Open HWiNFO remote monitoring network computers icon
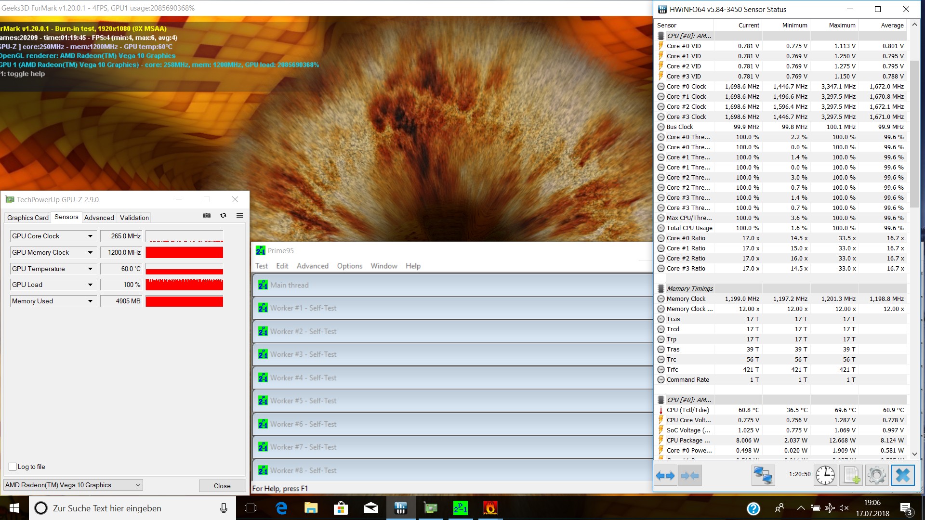925x520 pixels. 763,476
